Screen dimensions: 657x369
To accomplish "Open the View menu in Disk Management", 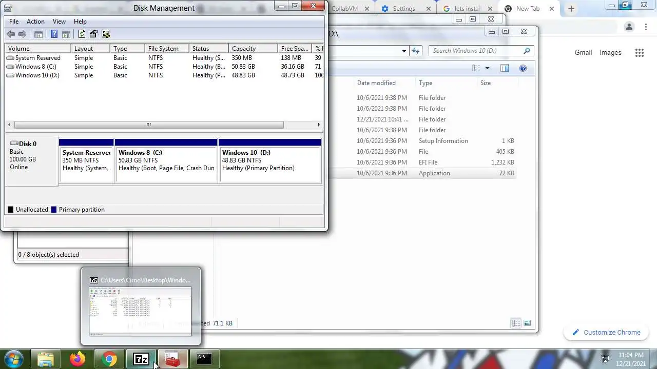I will click(x=59, y=22).
